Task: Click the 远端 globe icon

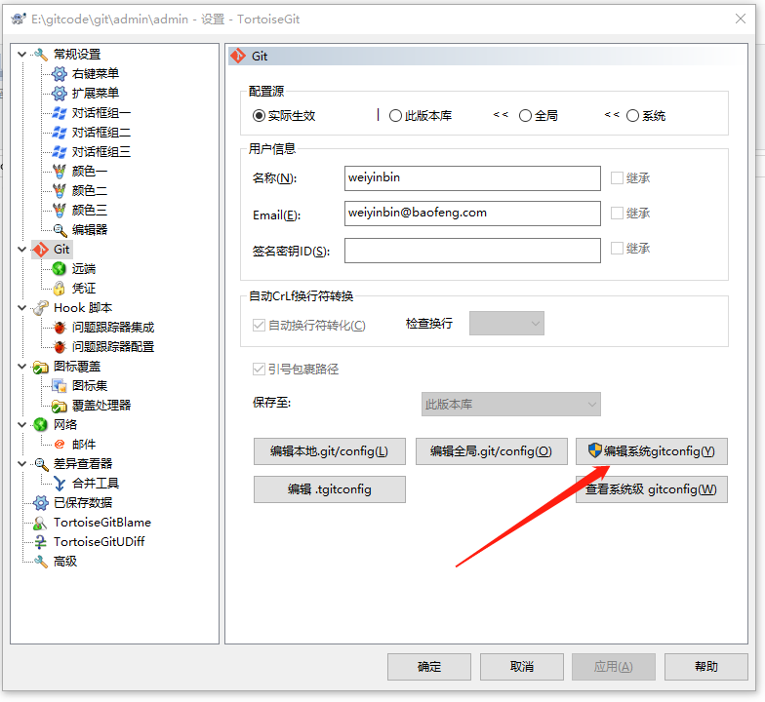Action: point(59,269)
